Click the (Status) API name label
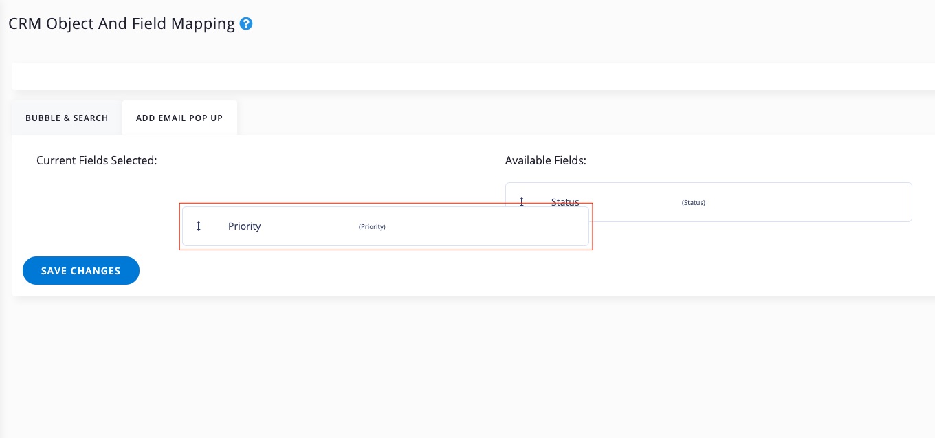935x438 pixels. coord(693,203)
